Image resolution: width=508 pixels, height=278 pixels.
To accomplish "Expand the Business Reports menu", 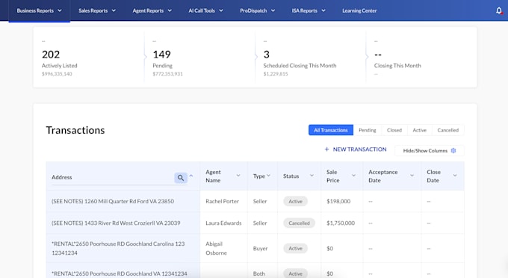I will pos(39,10).
